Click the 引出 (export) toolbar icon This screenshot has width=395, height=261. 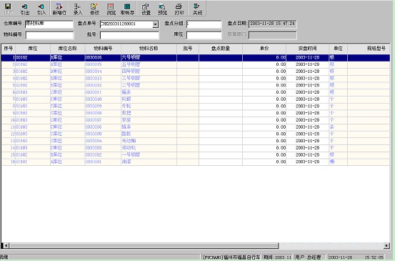click(25, 9)
